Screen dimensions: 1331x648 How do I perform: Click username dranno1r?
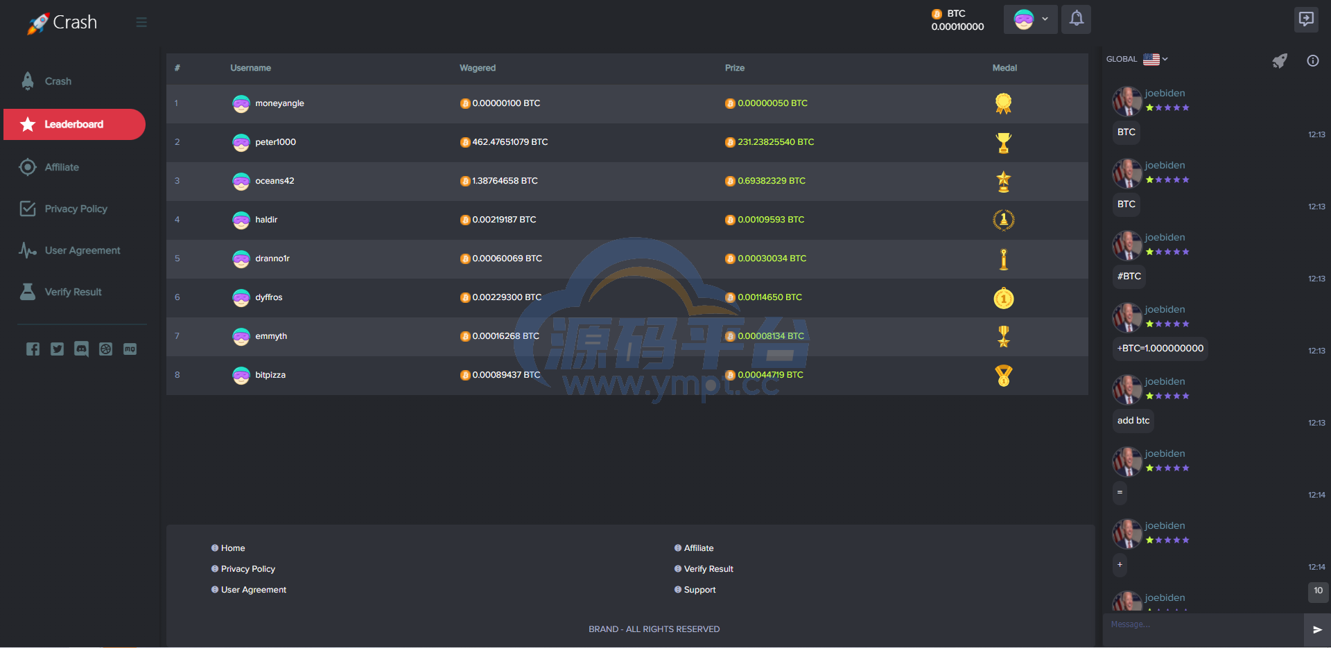[272, 259]
